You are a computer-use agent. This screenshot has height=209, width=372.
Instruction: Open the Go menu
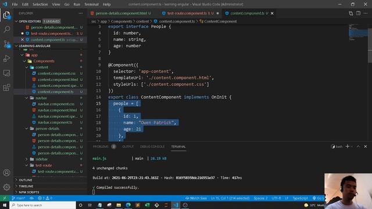pyautogui.click(x=67, y=4)
